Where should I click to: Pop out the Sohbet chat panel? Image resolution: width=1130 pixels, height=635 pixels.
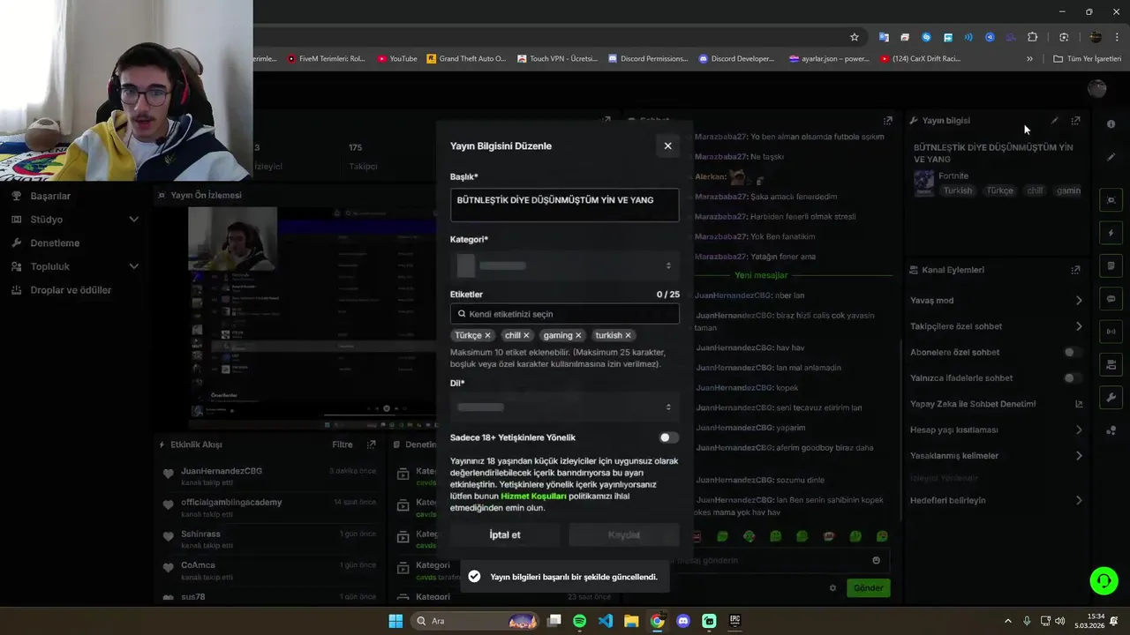[x=887, y=121]
